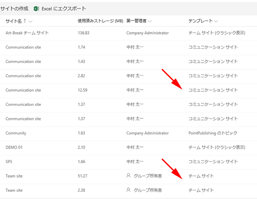The image size is (257, 199).
Task: Click the 136.83 storage value
Action: [84, 33]
